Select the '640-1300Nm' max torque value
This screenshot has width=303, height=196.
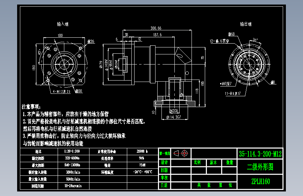click(72, 165)
